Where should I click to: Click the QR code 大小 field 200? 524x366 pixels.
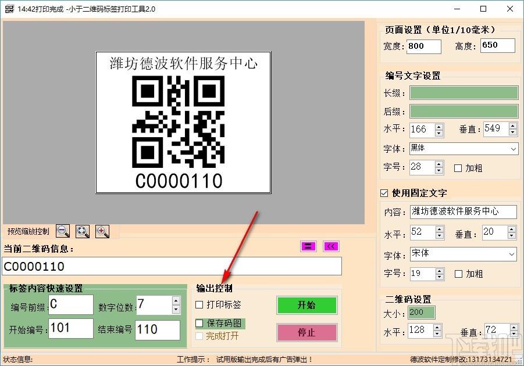tap(422, 313)
